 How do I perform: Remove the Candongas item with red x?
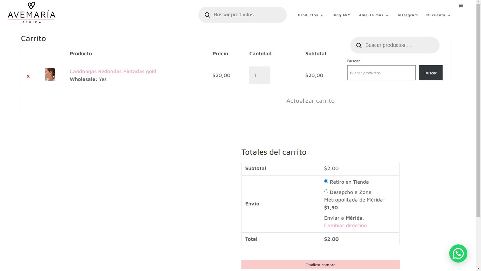(x=28, y=76)
